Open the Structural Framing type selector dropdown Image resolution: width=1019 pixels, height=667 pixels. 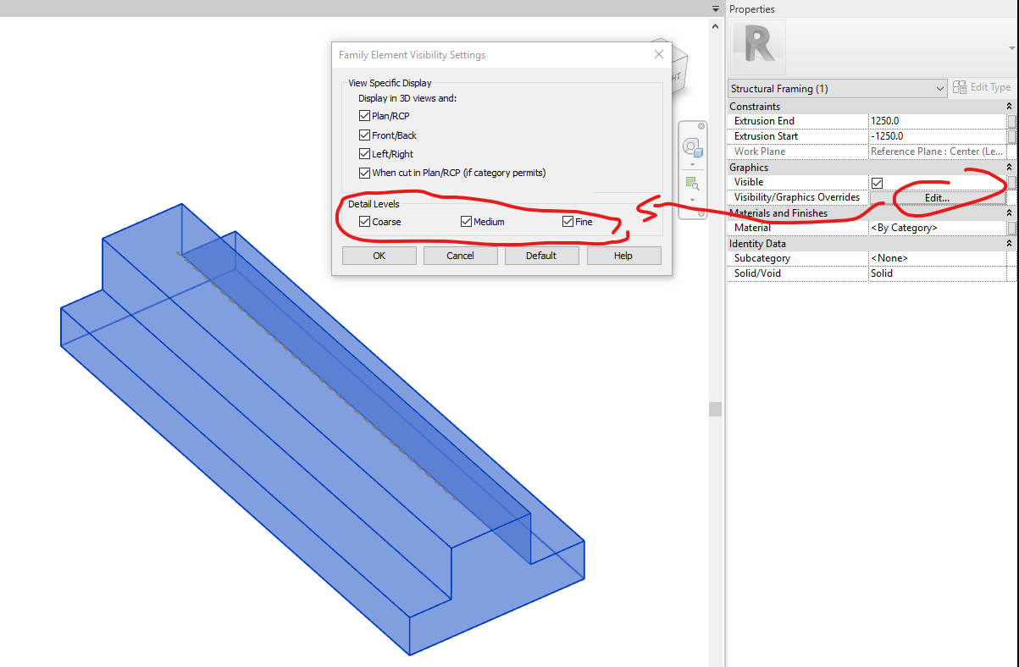[x=940, y=87]
